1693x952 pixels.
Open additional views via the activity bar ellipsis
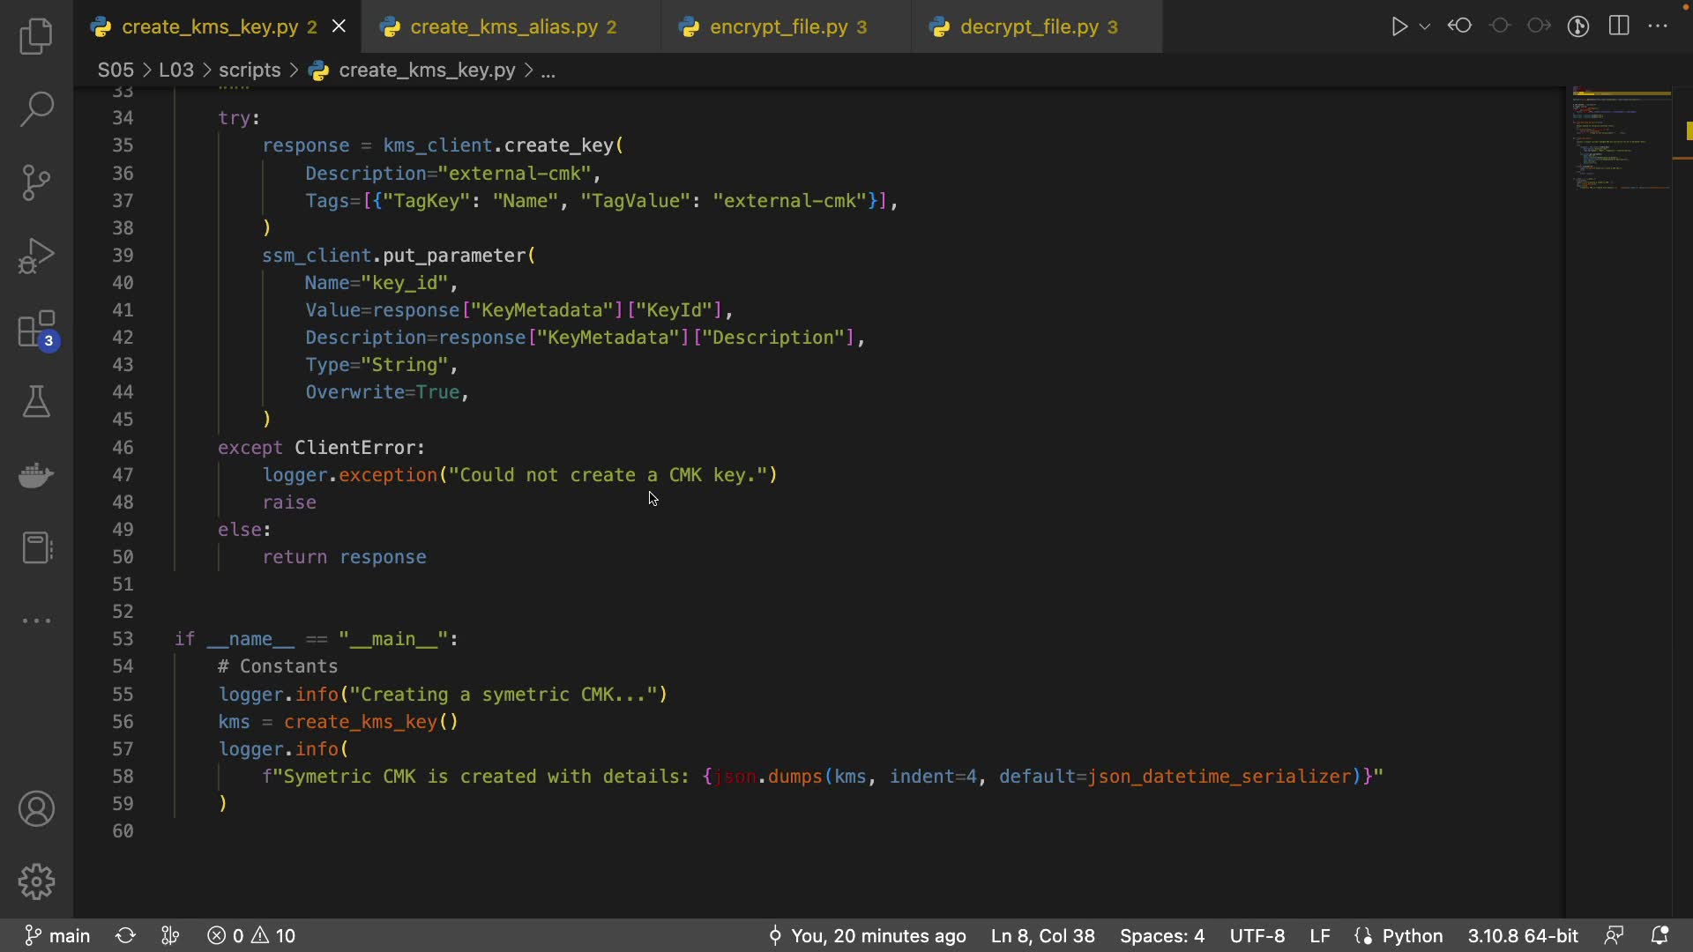(36, 621)
